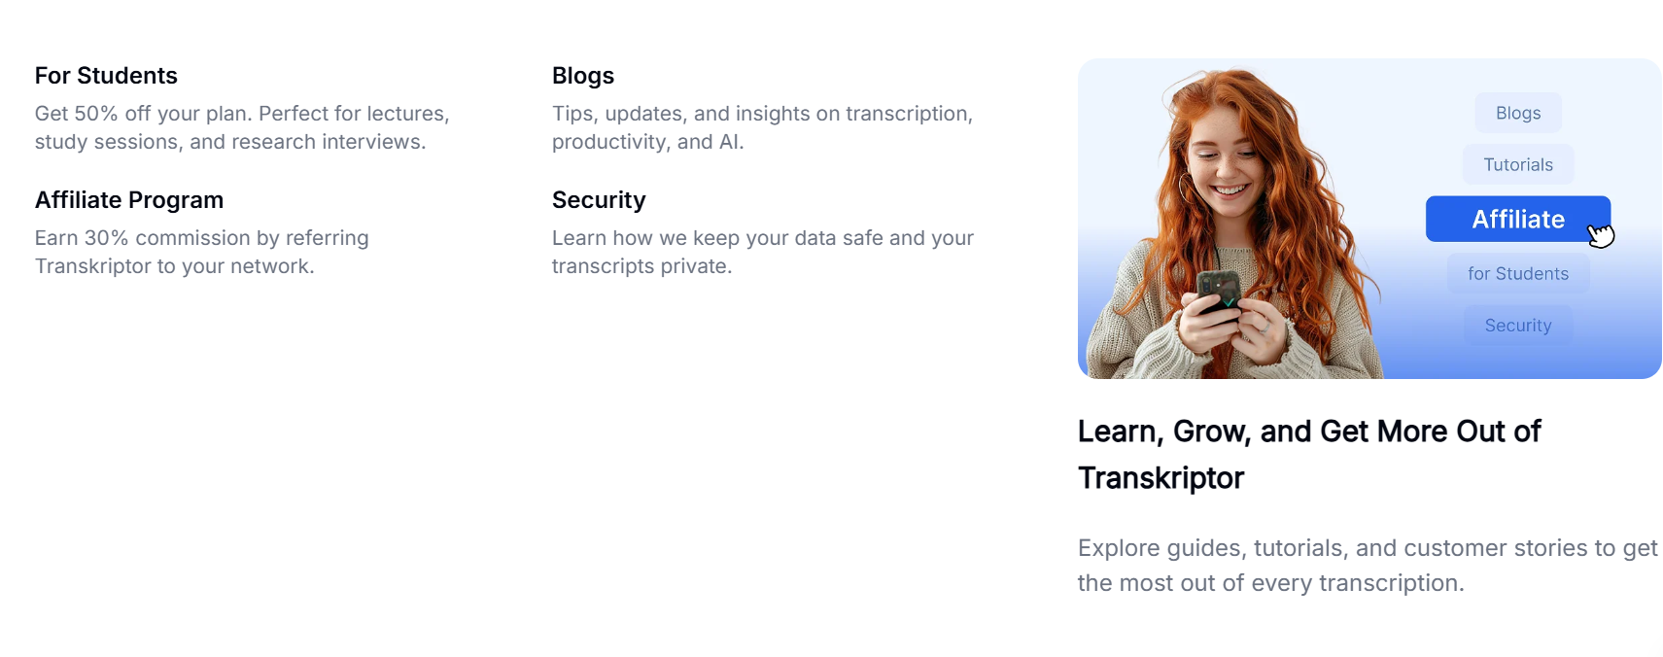Viewport: 1663px width, 657px height.
Task: Click the blog tips and insights description
Action: [x=762, y=127]
